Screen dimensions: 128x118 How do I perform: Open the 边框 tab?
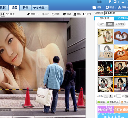4,8
